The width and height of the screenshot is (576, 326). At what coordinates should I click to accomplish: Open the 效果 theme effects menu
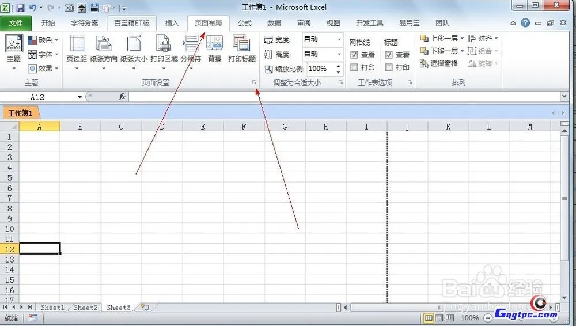point(43,69)
